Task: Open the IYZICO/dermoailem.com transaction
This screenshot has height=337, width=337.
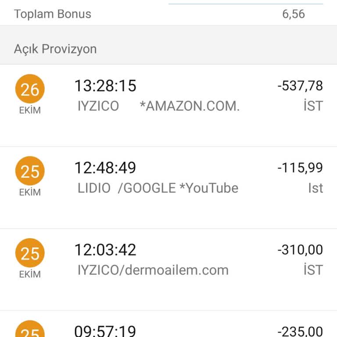Action: tap(153, 270)
